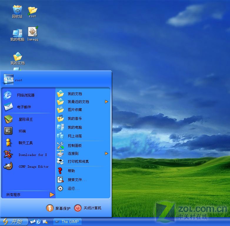The width and height of the screenshot is (230, 226).
Task: Expand 连接到 connect-to submenu arrow
Action: click(x=106, y=154)
